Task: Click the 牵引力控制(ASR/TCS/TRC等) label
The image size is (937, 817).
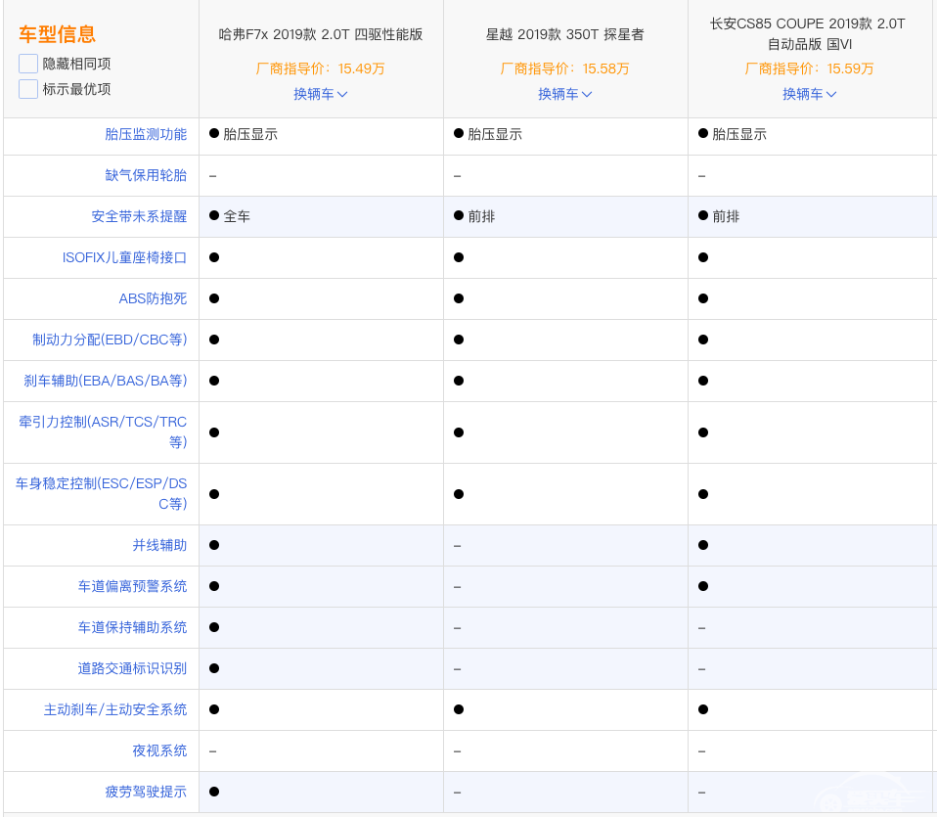Action: pos(103,431)
